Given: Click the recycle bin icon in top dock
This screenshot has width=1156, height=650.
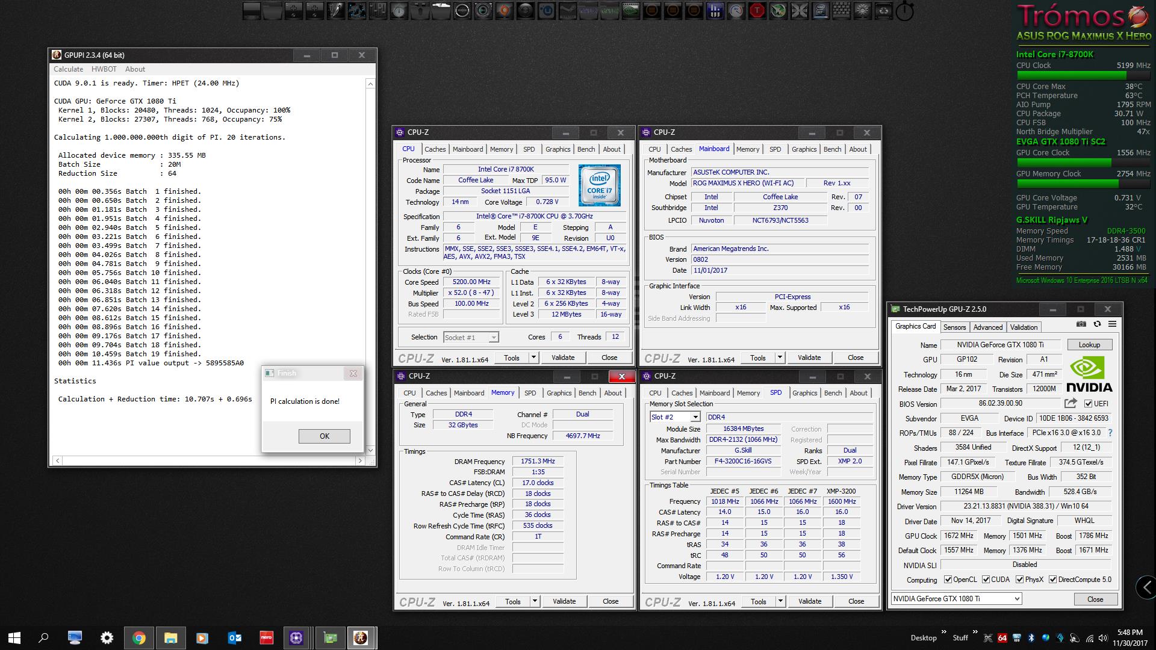Looking at the screenshot, I should 883,10.
